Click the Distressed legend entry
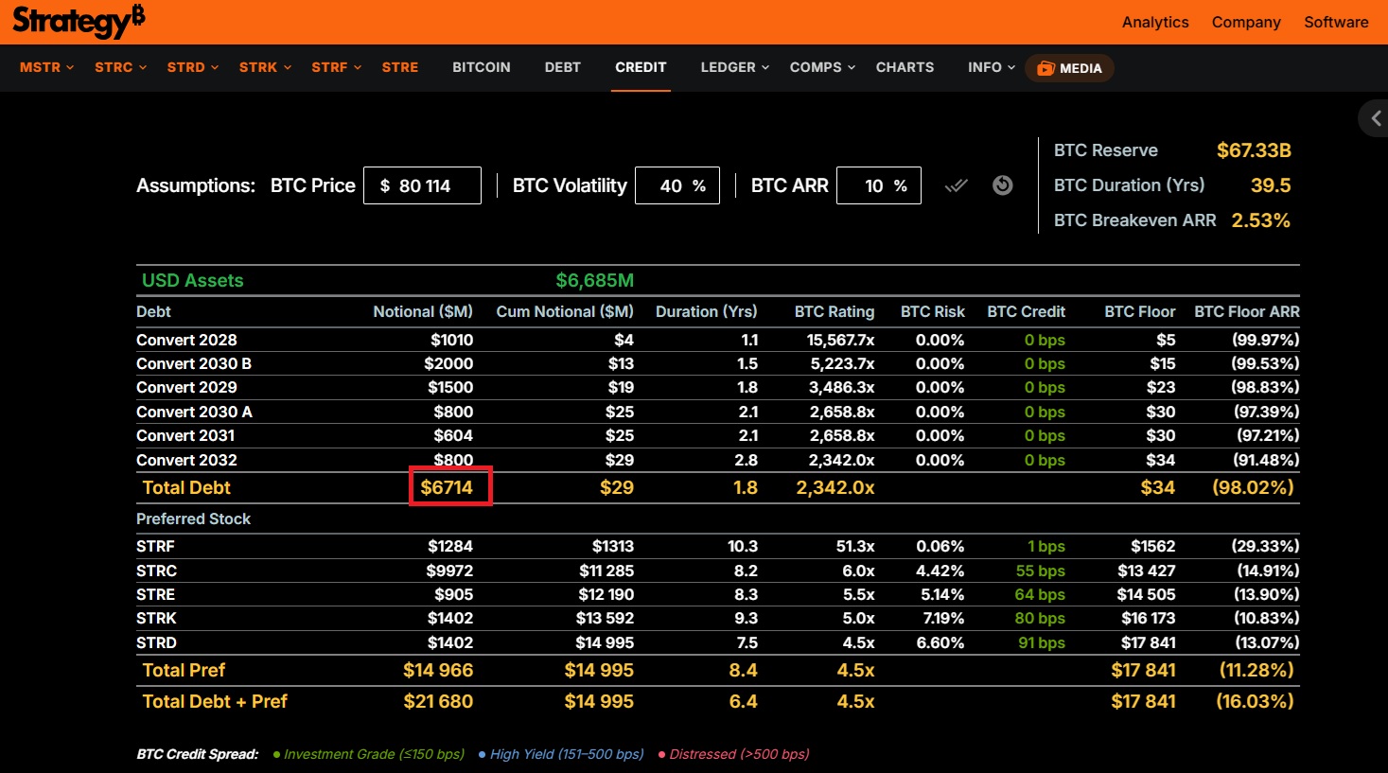 (733, 754)
